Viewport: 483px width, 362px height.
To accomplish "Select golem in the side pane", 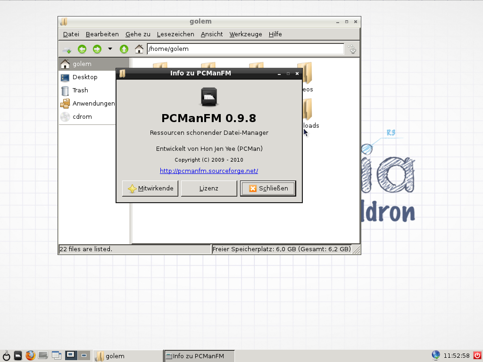I will point(94,64).
